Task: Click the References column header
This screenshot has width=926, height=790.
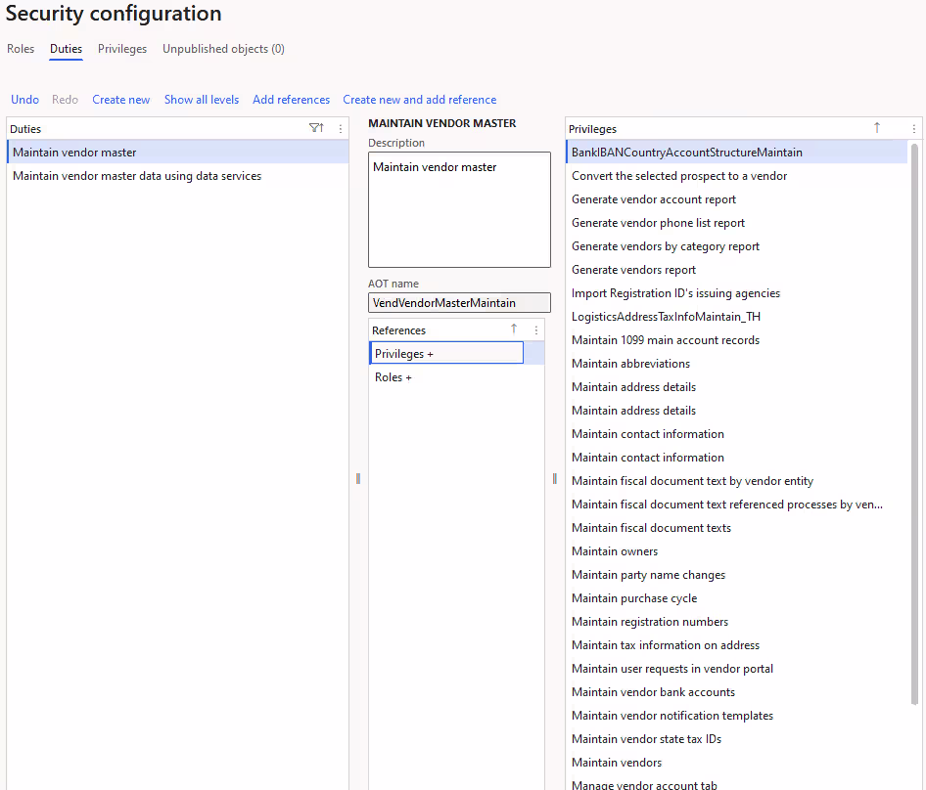Action: [398, 330]
